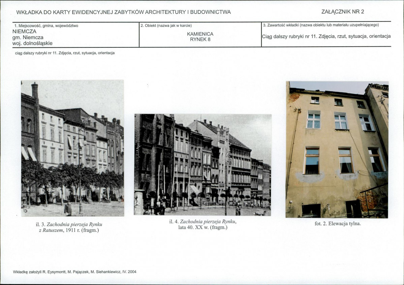Select the ZAŁĄCZNIK NR 2 heading
Screen dimensions: 404x285
pos(343,12)
